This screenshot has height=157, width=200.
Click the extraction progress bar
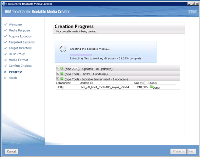104,55
